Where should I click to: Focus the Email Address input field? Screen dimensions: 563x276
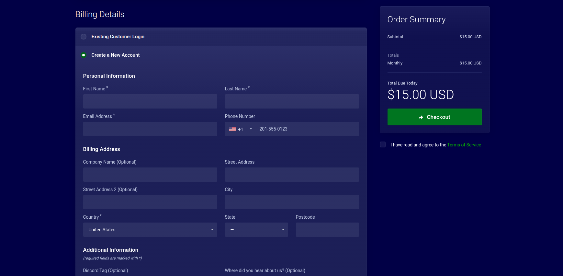point(150,129)
